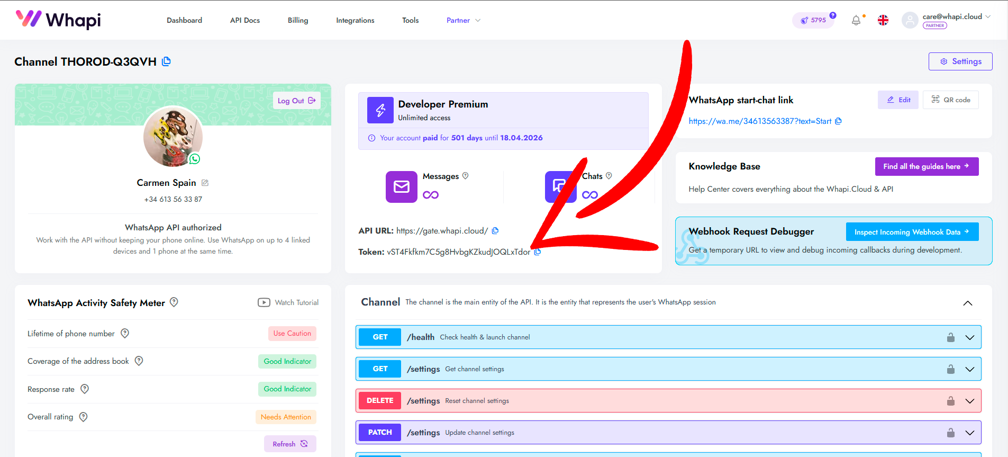1008x457 pixels.
Task: Click the Whapi logo
Action: tap(58, 20)
